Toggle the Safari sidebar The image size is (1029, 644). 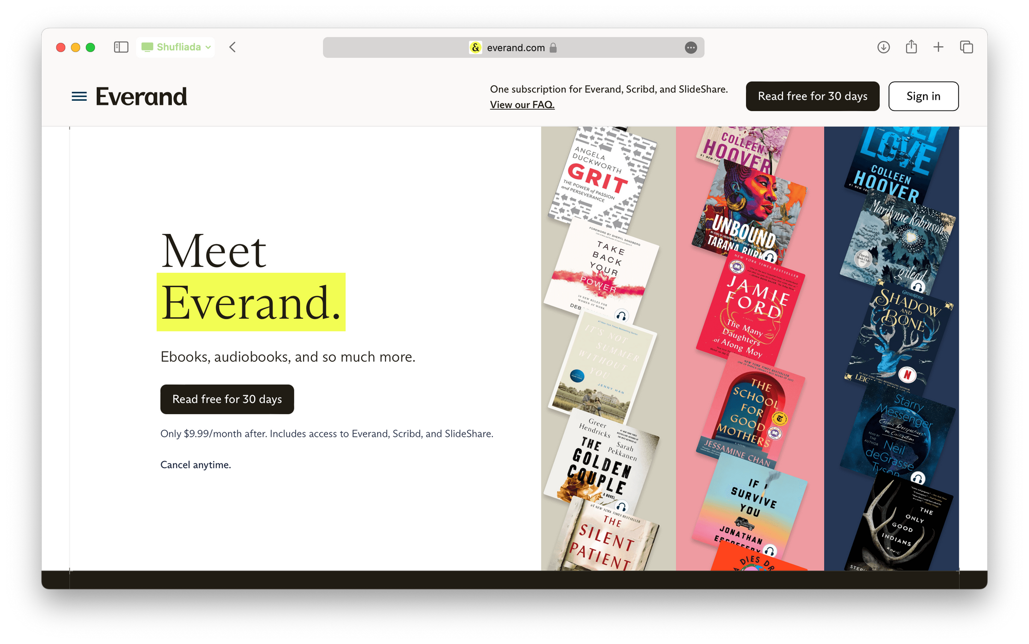121,47
